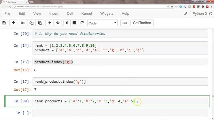Click the Python 3 kernel name
214x120 pixels.
200,14
